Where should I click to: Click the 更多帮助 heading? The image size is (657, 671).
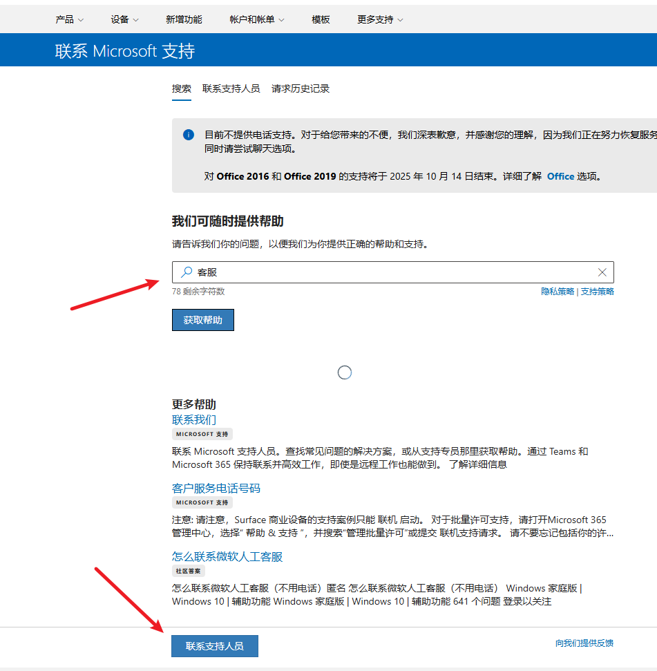pos(193,404)
